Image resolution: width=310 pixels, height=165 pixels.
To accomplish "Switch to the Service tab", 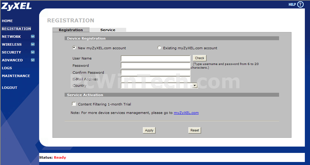I will (108, 30).
